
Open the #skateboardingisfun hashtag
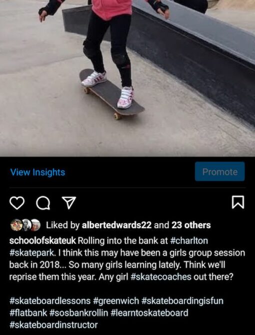coord(182,301)
